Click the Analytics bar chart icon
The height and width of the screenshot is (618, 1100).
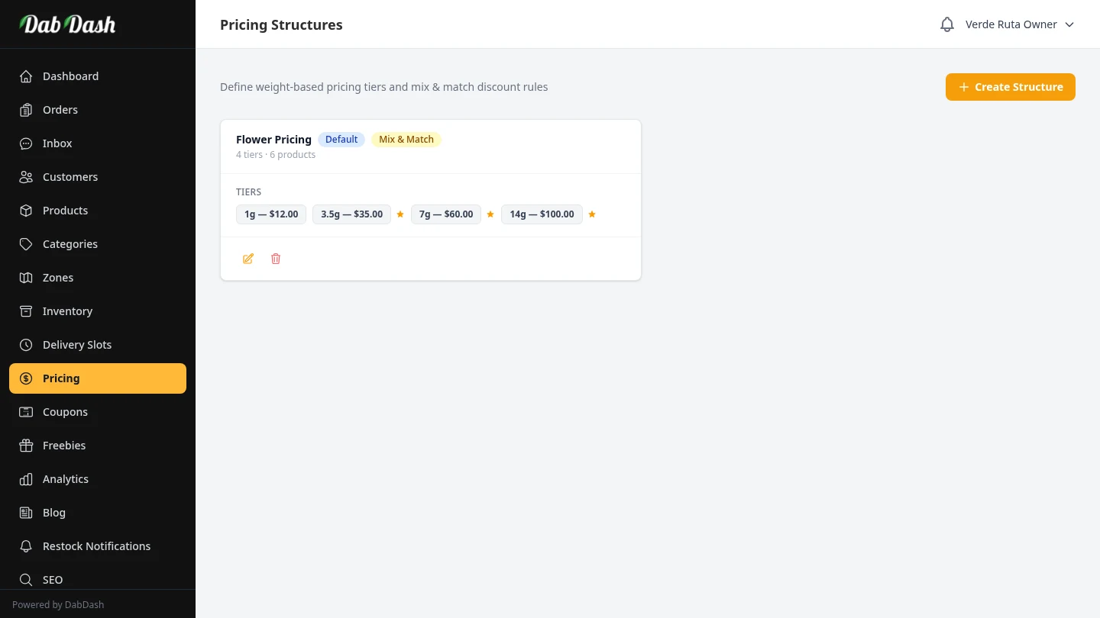(x=26, y=479)
